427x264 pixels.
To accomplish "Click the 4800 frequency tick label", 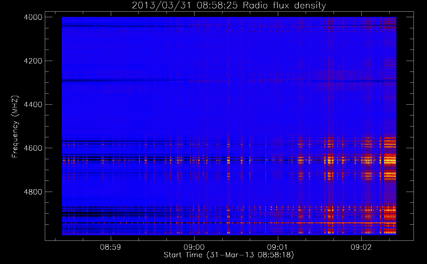I will 33,192.
